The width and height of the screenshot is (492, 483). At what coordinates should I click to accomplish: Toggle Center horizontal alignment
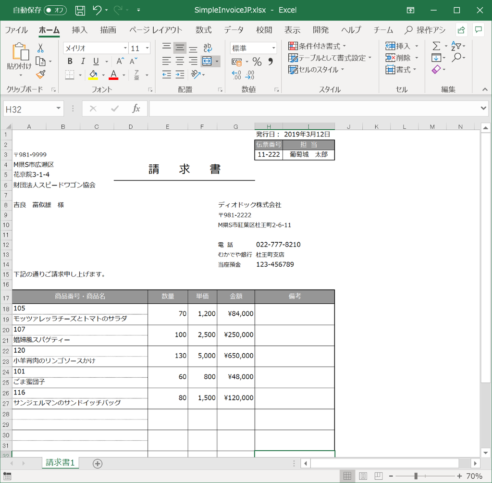click(180, 61)
